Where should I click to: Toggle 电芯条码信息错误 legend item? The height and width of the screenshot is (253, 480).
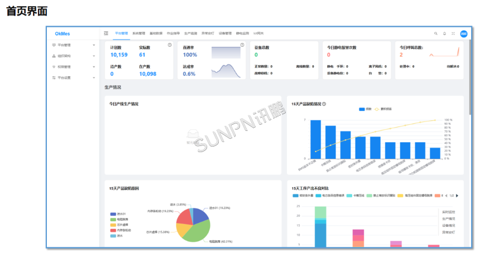pos(330,196)
